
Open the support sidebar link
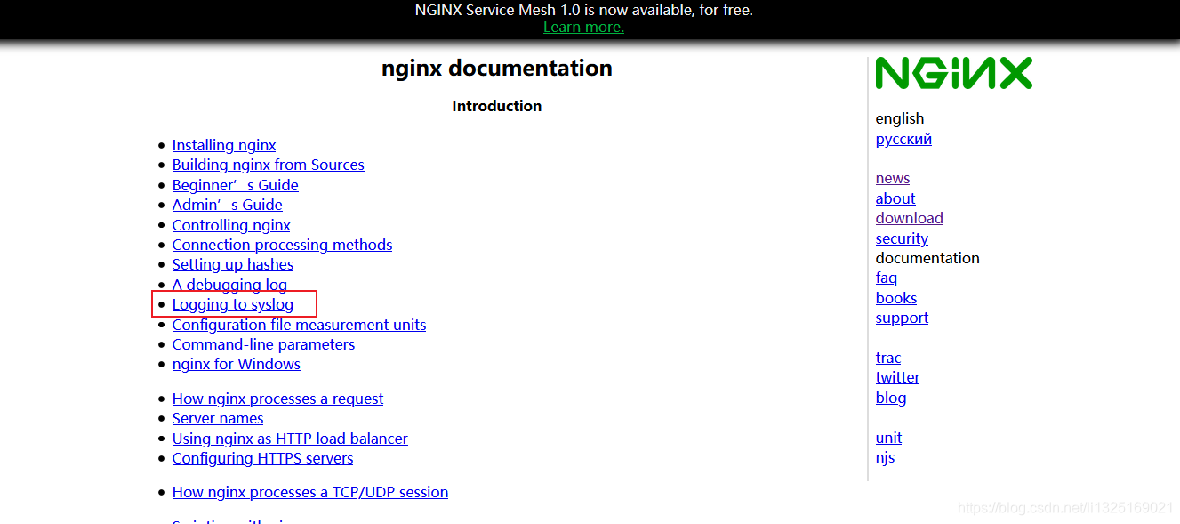(x=902, y=318)
